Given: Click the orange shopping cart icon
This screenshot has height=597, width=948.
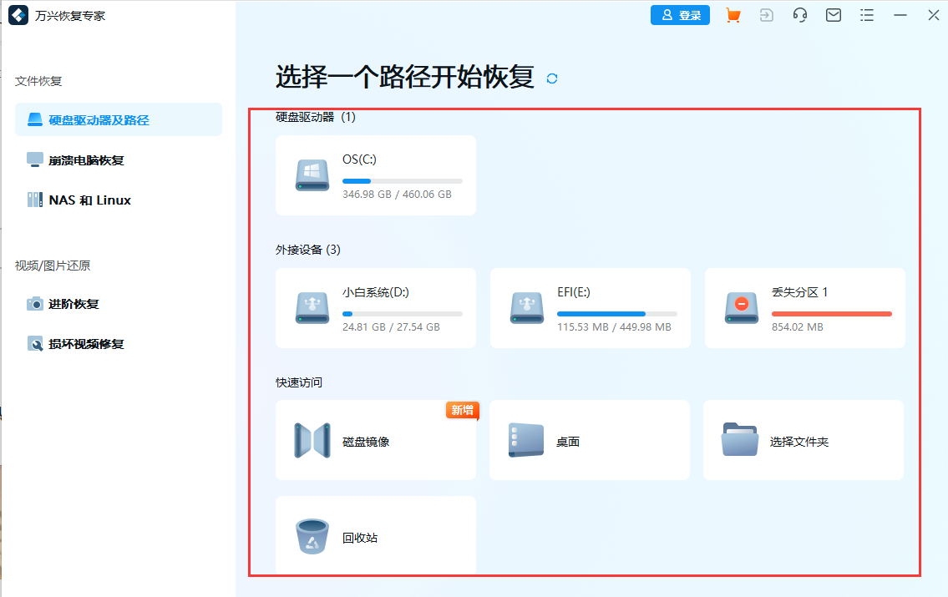Looking at the screenshot, I should pos(733,15).
